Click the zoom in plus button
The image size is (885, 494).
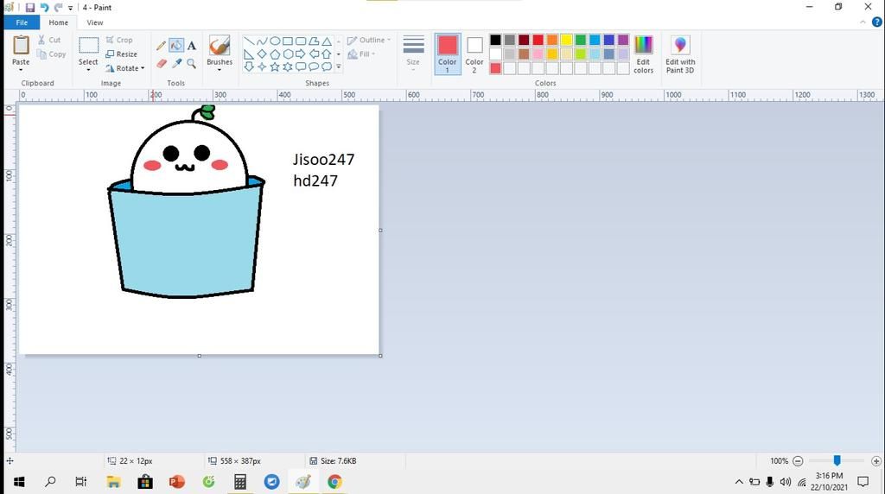(876, 460)
